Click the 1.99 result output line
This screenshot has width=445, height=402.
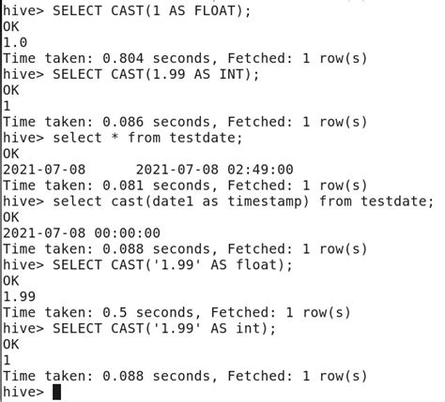coord(19,296)
